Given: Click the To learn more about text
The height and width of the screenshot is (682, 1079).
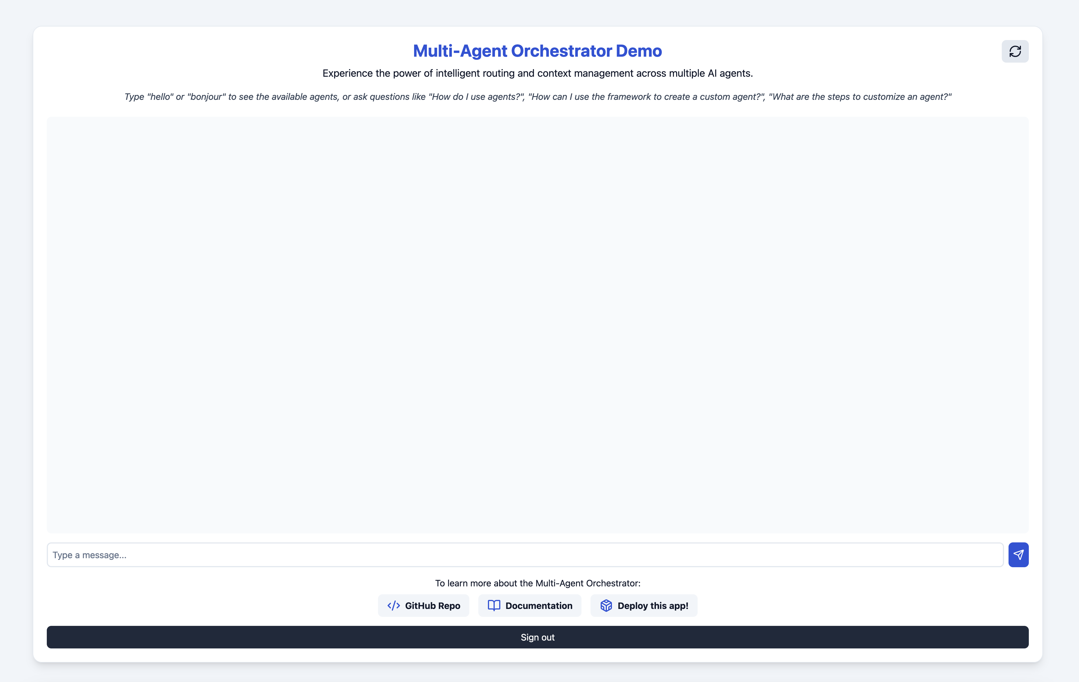Looking at the screenshot, I should [537, 583].
